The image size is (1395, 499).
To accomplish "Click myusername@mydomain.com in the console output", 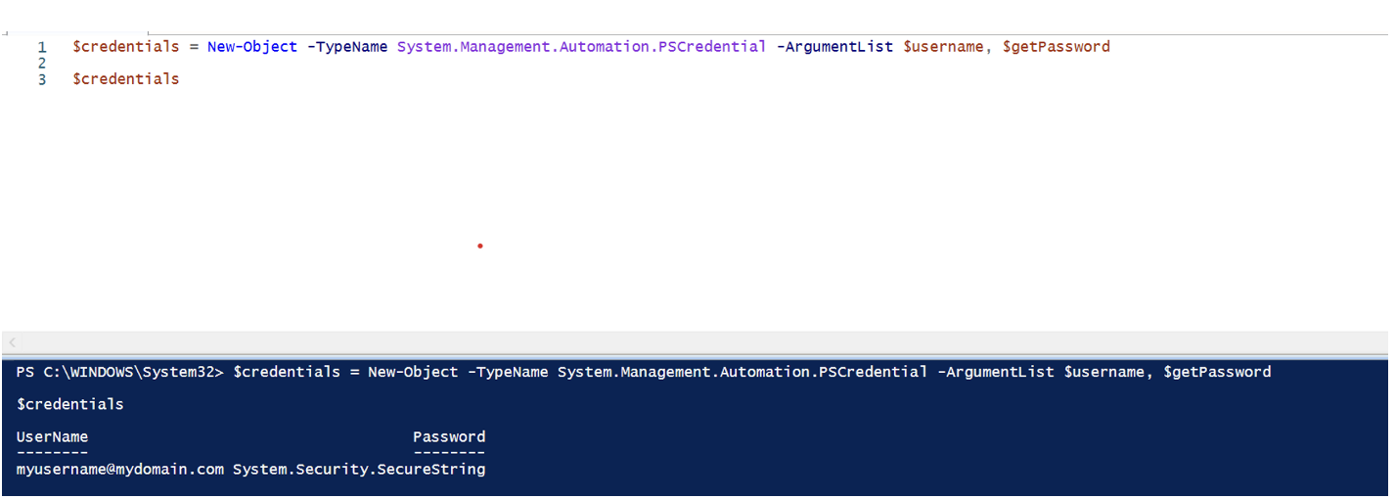I will [x=120, y=470].
